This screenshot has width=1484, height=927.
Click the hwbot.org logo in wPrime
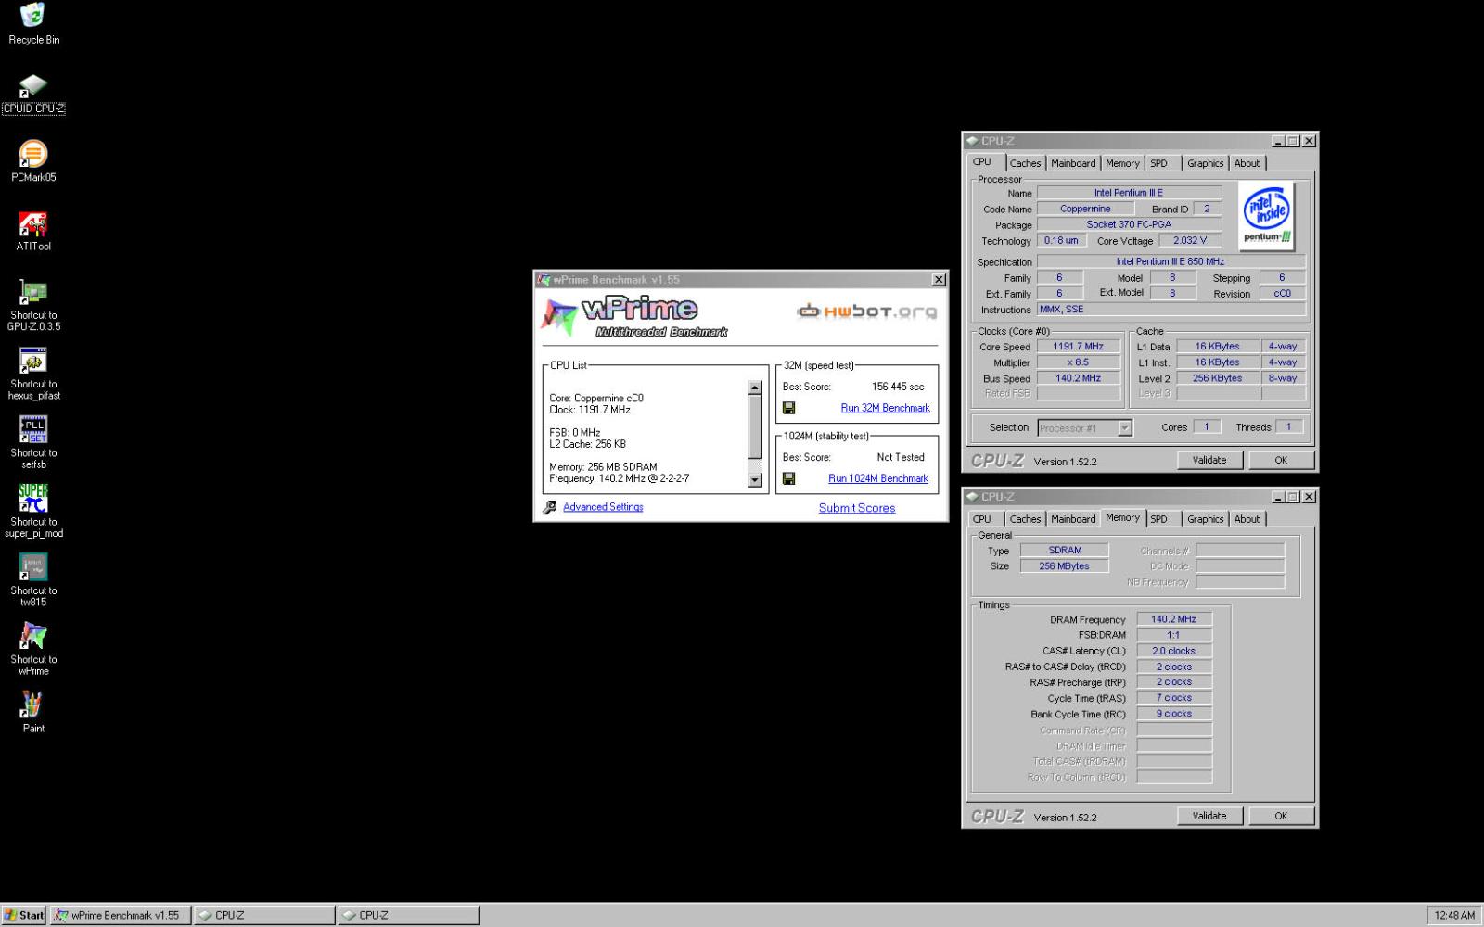pos(867,311)
